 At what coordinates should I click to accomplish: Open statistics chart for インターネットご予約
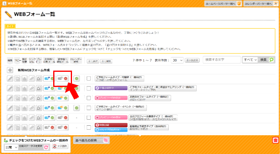24,88
